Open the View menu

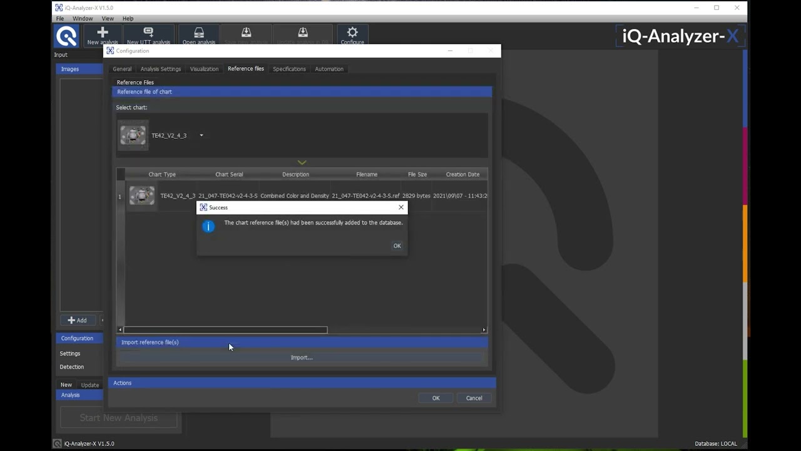[108, 19]
